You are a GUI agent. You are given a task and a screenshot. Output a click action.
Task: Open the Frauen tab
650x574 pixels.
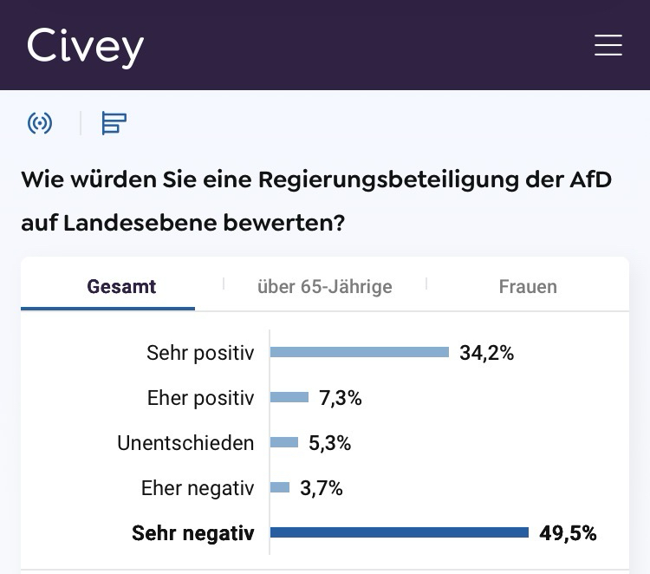[x=528, y=286]
